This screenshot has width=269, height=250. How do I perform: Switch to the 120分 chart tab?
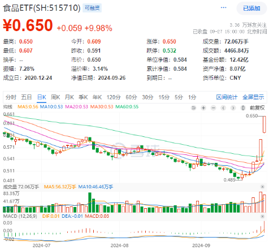(x=114, y=97)
